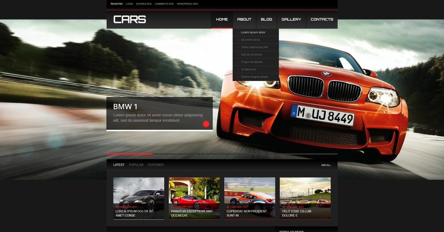Click the Register link in the top bar
This screenshot has height=232, width=444.
pos(117,4)
